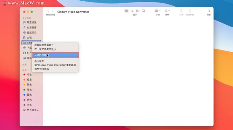Close the Finder window with red button
This screenshot has height=130, width=233.
[24, 12]
